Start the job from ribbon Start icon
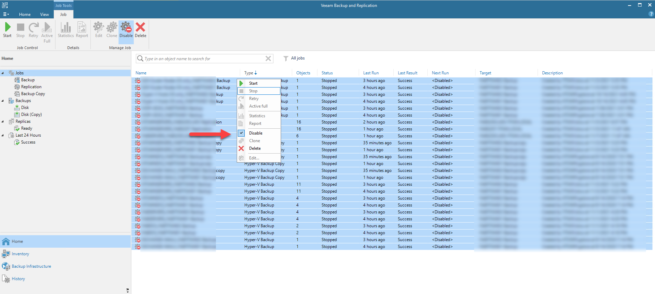This screenshot has width=655, height=294. [7, 29]
